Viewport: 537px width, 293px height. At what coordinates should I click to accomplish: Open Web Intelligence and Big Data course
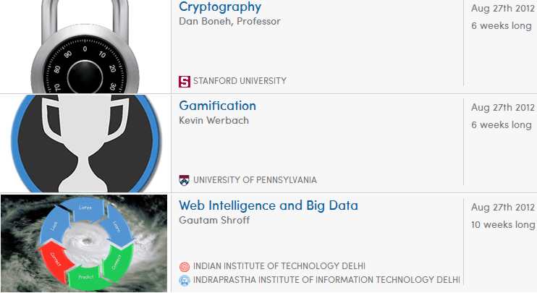(x=268, y=205)
